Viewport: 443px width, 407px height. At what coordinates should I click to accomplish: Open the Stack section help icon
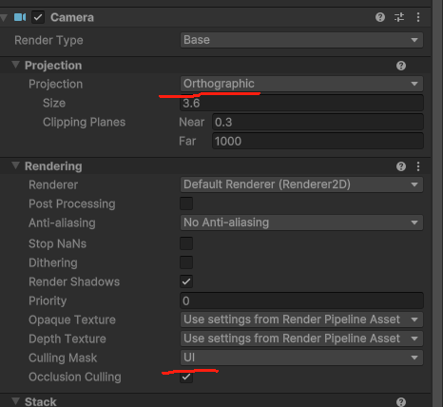401,402
